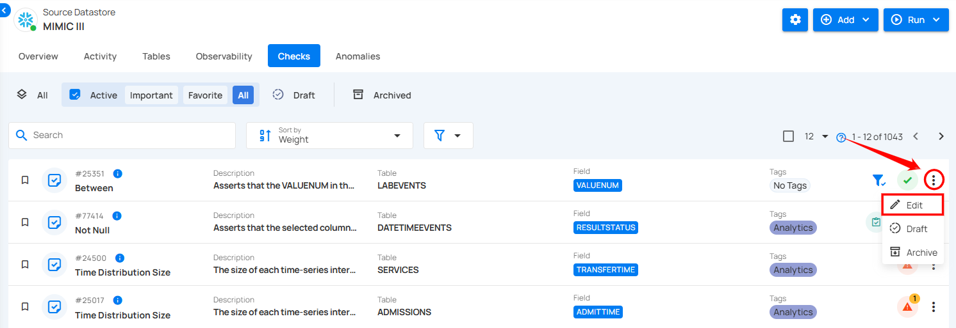Click the ADMISSIONS table name
This screenshot has width=956, height=328.
[404, 312]
